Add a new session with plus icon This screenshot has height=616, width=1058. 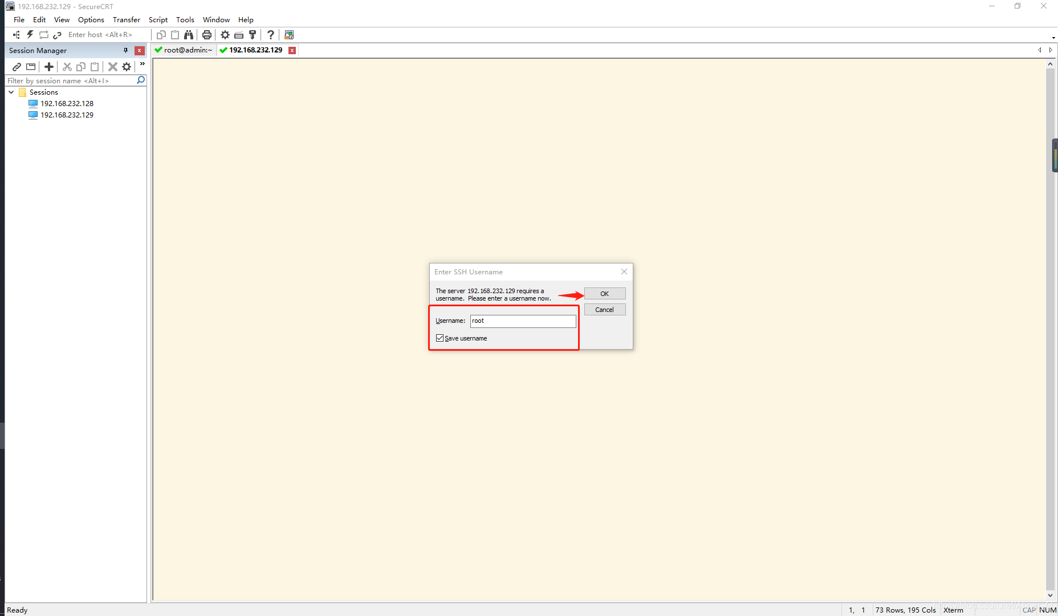tap(49, 67)
